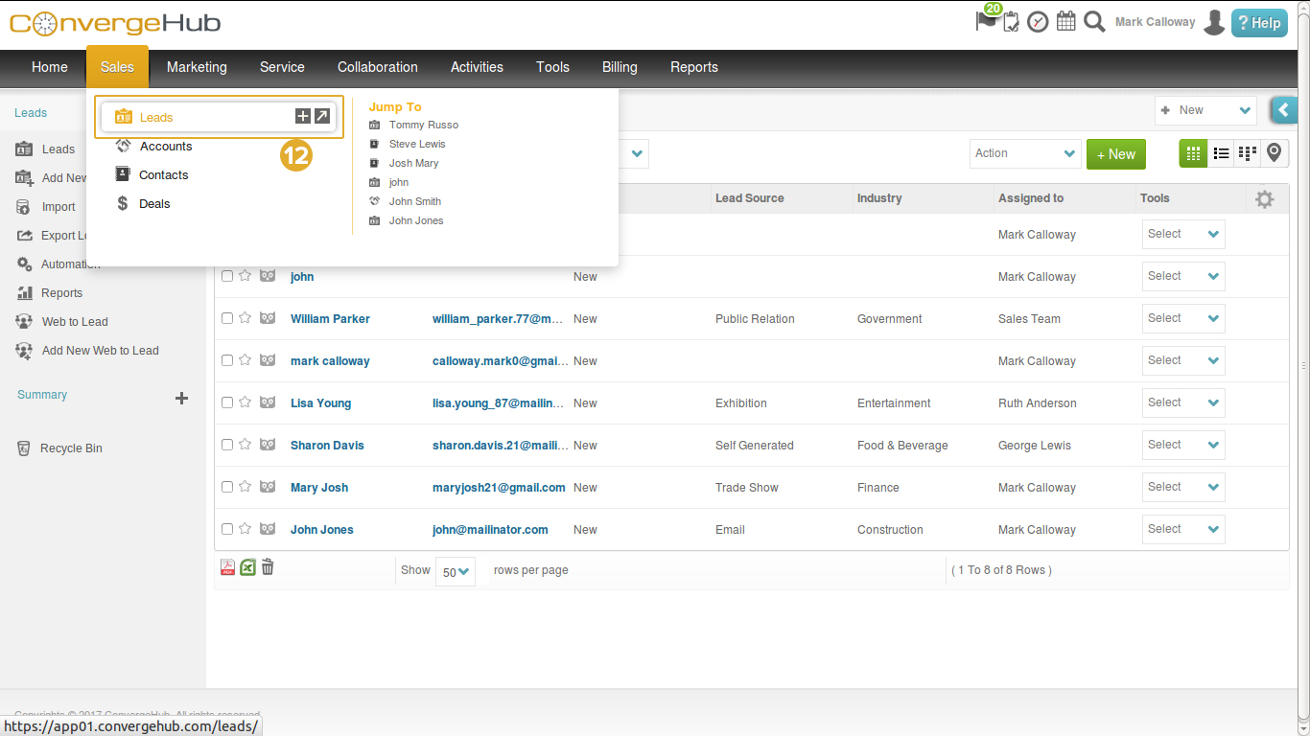
Task: Export to PDF icon below table
Action: 227,567
